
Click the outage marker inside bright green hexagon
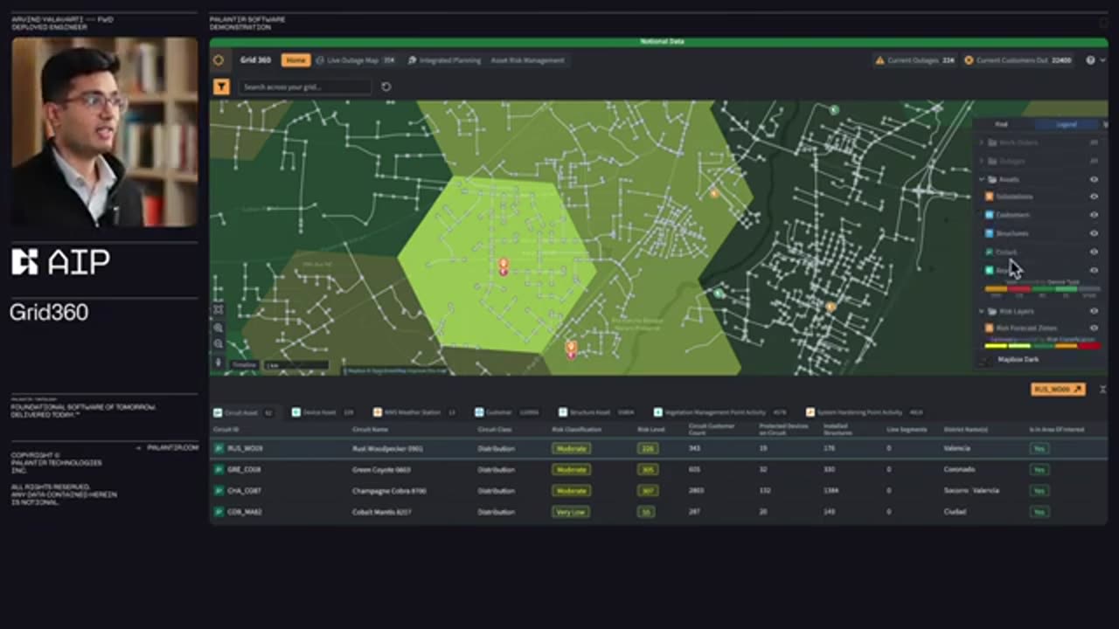[504, 266]
